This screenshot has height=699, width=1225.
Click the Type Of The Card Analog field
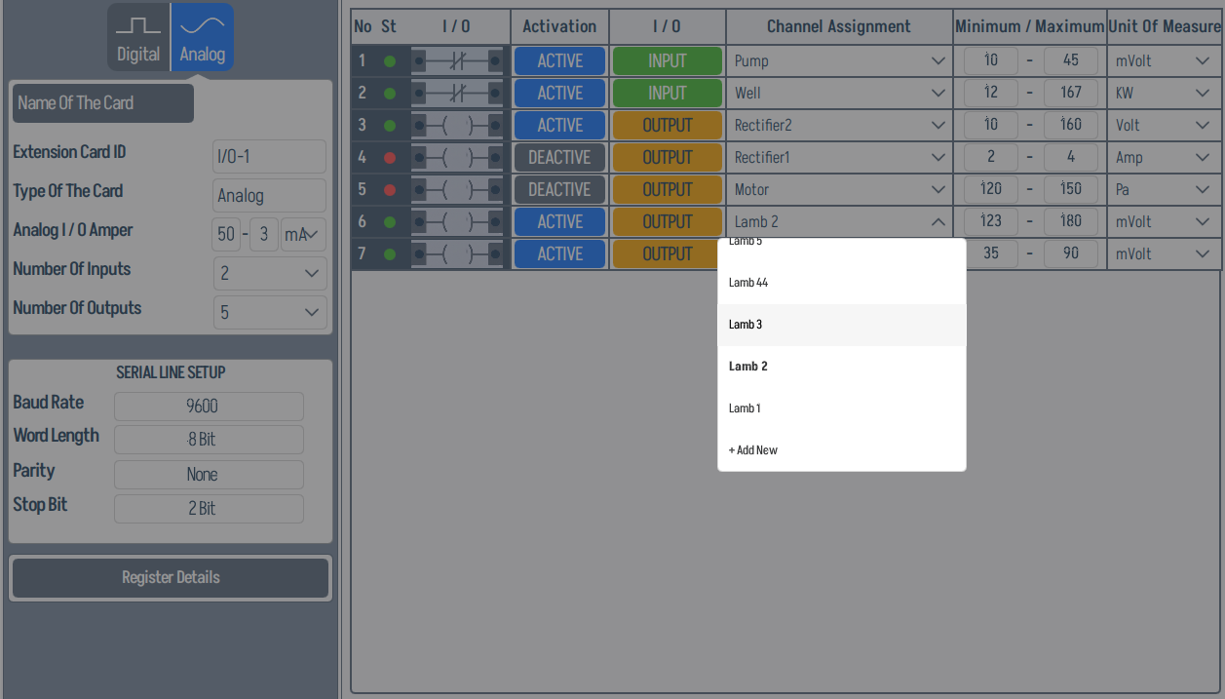coord(270,195)
